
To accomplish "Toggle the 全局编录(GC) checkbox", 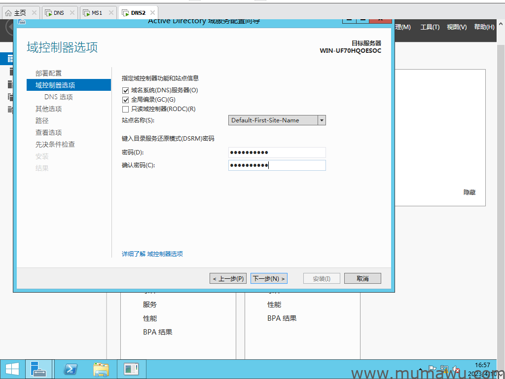I will click(125, 100).
